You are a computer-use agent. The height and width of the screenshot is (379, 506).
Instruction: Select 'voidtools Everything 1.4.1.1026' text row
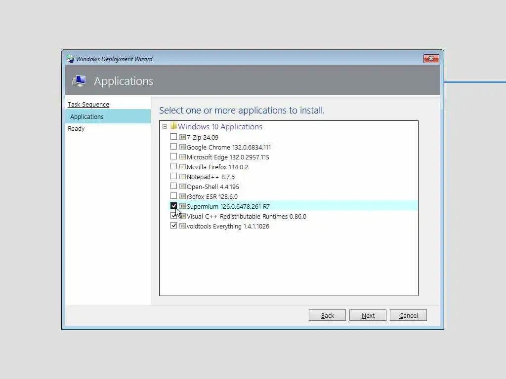click(x=228, y=226)
